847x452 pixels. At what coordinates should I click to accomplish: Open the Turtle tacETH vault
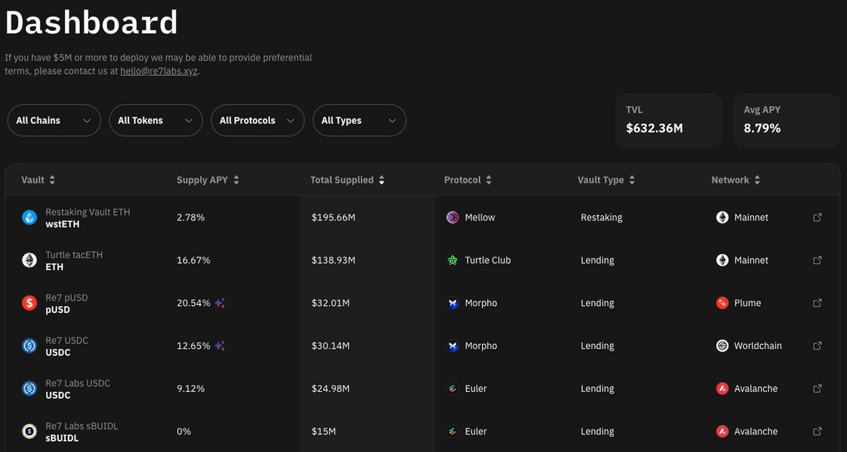74,261
